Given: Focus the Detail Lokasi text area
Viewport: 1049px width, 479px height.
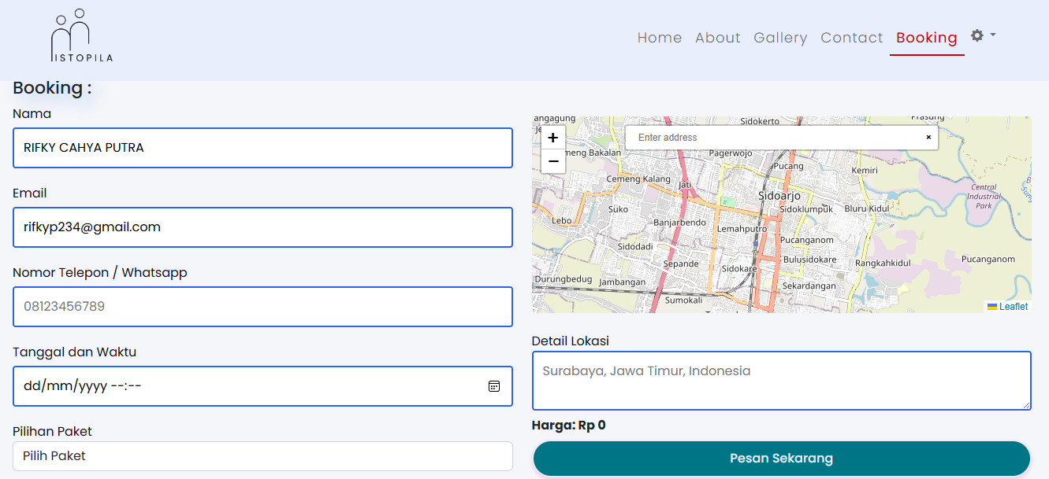Looking at the screenshot, I should pyautogui.click(x=781, y=381).
